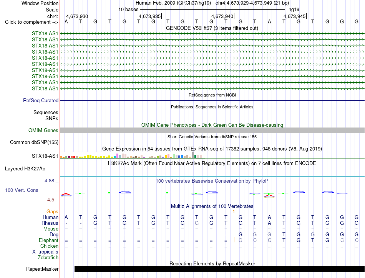Click the Dog alignment row label
This screenshot has height=278, width=365.
pyautogui.click(x=54, y=235)
